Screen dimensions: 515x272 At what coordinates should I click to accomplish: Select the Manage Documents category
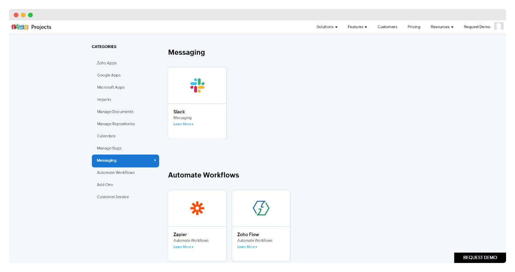pos(115,112)
